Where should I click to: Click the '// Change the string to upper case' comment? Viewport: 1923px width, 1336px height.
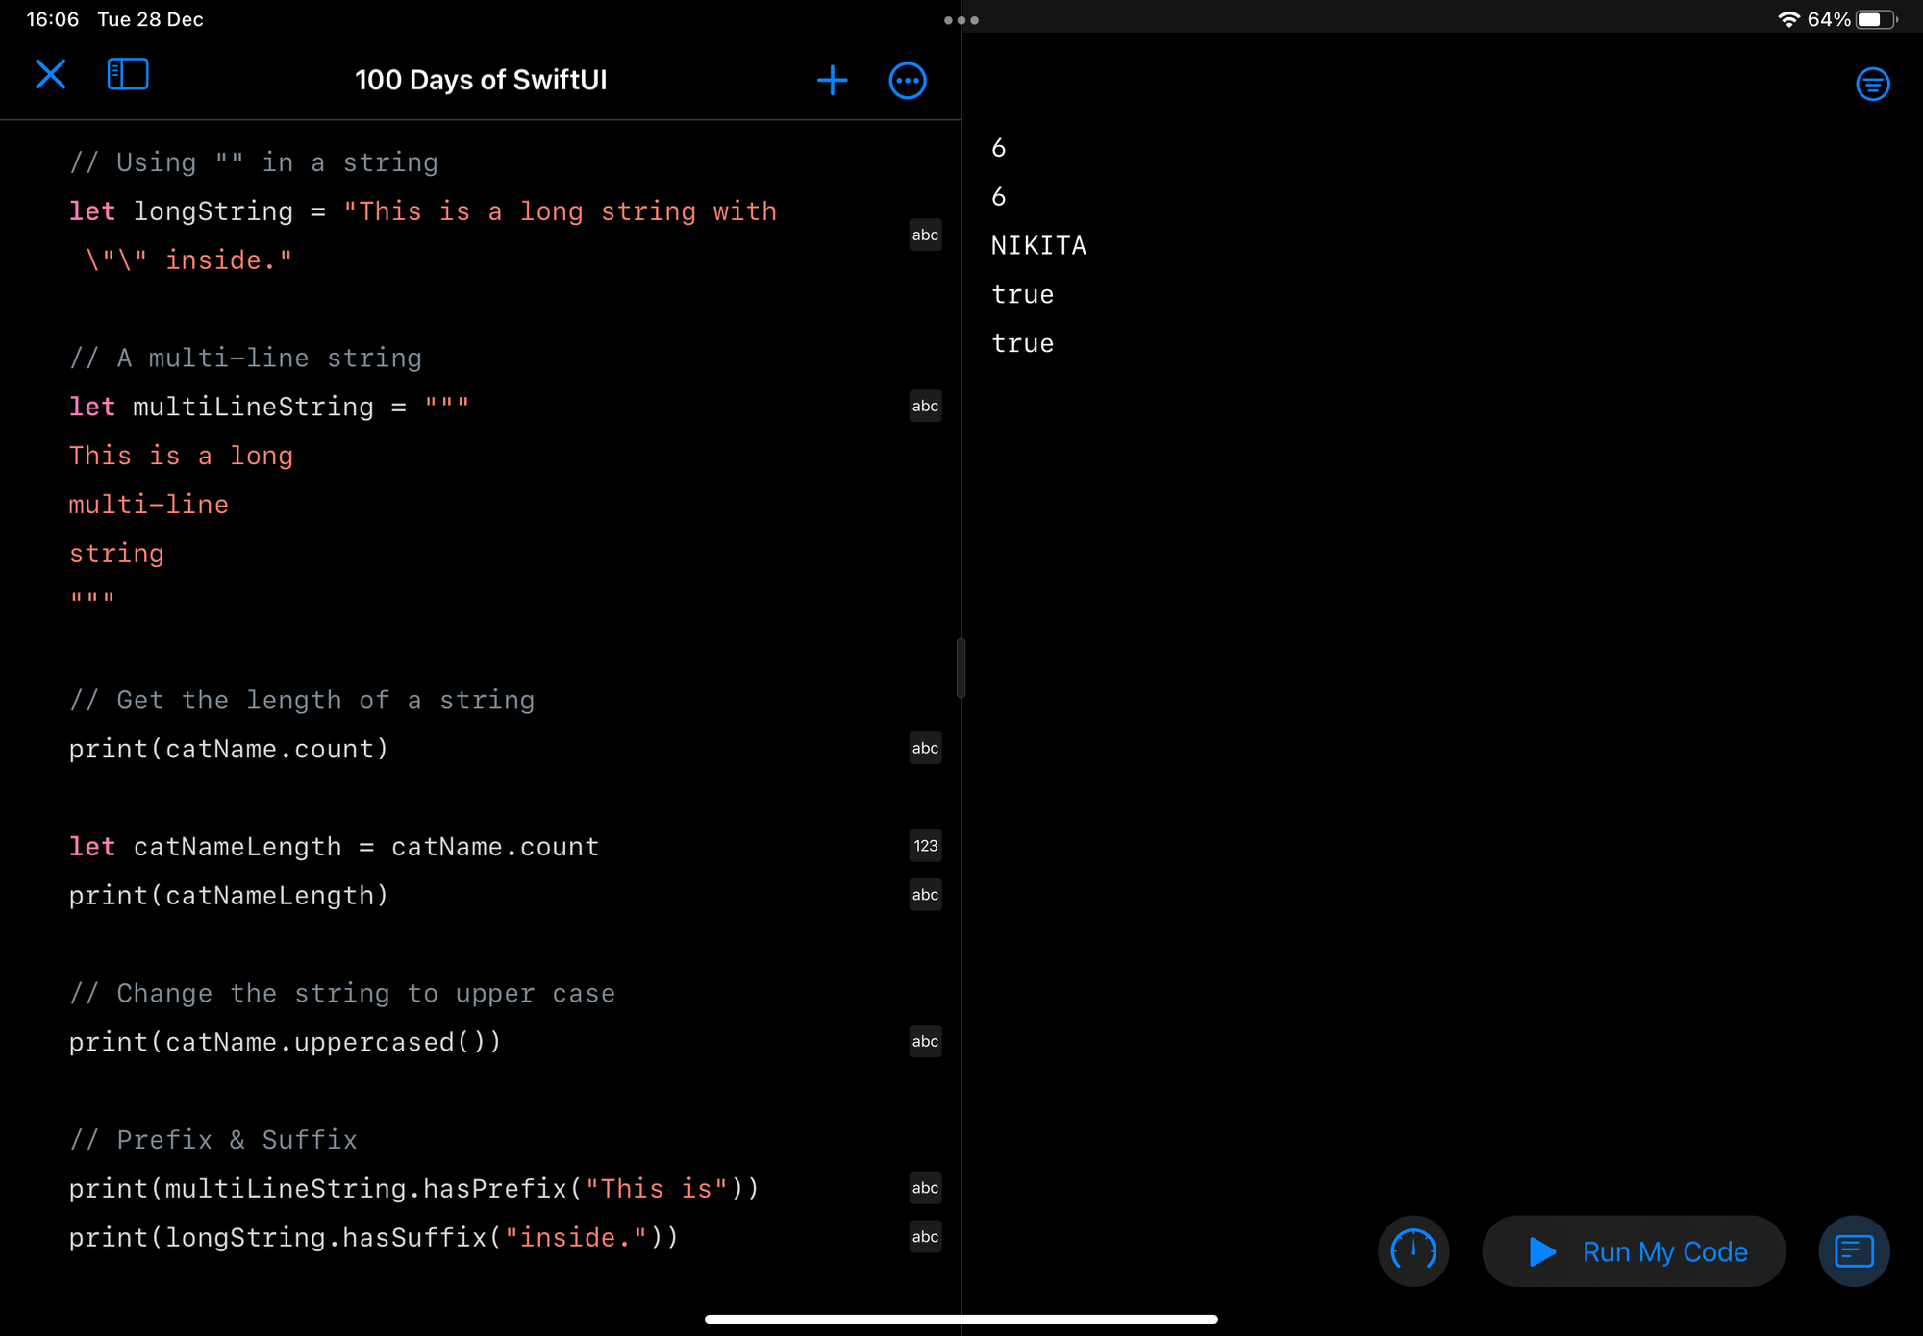342,994
